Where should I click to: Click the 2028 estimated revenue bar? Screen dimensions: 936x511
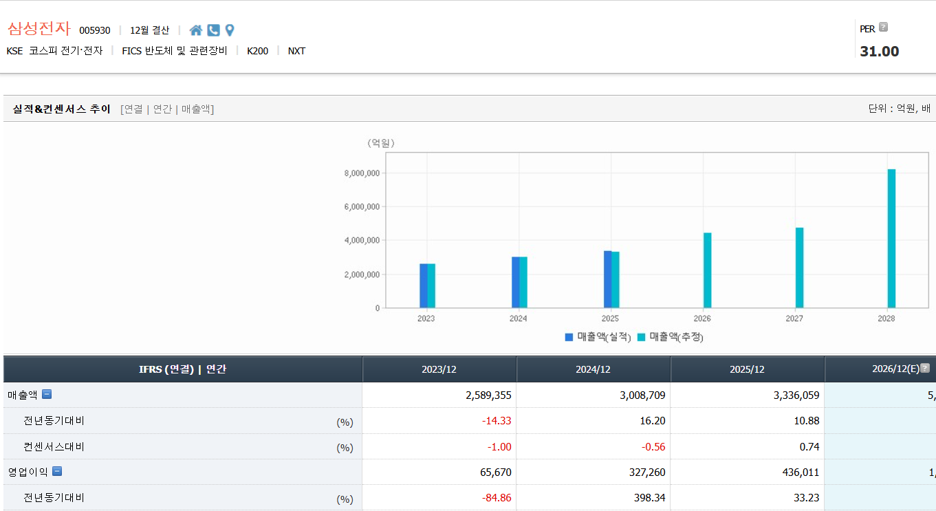pos(892,239)
